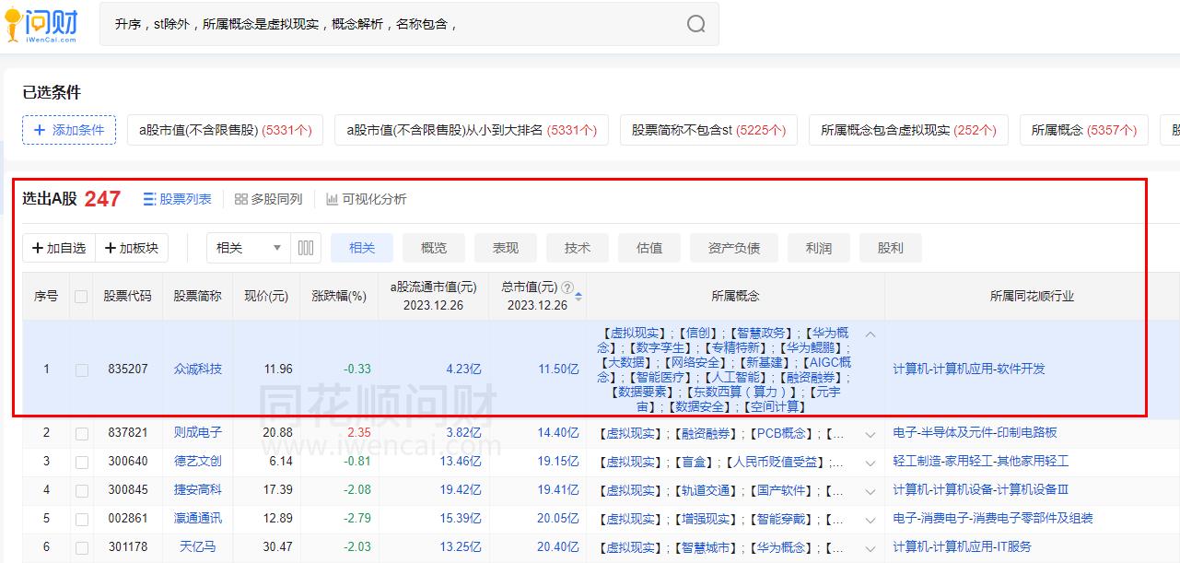Open 众诚科技 stock link
1180x563 pixels.
[x=198, y=369]
